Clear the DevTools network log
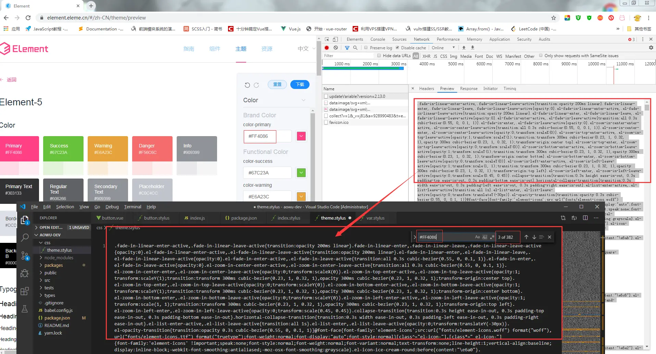Screen dimensions: 656x354 (x=336, y=48)
